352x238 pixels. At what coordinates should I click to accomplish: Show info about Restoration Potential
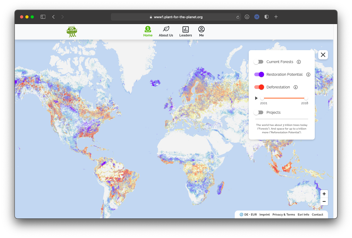(308, 74)
